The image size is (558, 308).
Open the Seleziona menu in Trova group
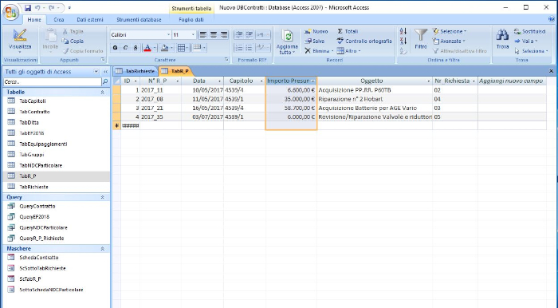[x=532, y=51]
